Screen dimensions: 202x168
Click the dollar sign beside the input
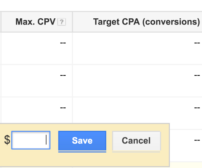(7, 140)
